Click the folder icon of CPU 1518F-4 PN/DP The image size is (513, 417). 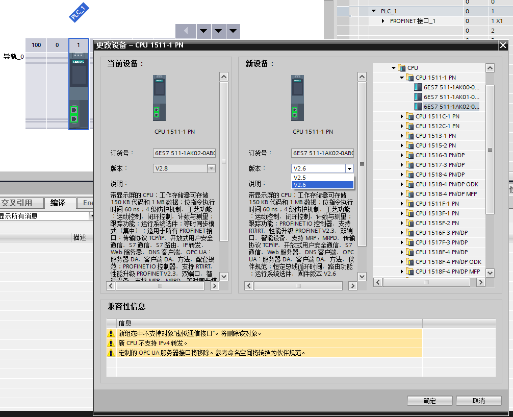410,252
